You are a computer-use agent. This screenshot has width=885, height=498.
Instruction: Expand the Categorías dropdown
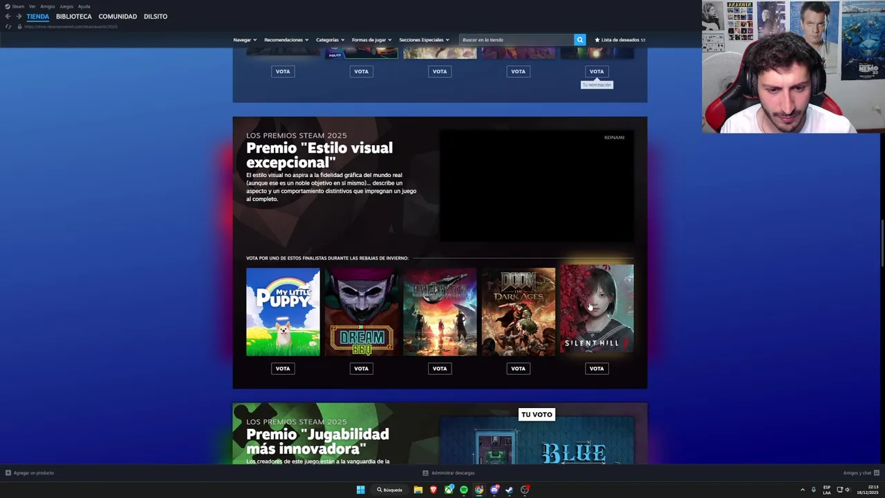pos(330,39)
